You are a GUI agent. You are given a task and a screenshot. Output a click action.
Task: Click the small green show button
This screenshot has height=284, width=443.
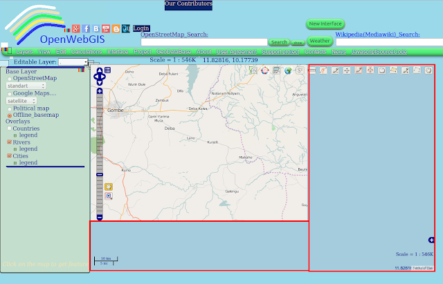coord(298,43)
